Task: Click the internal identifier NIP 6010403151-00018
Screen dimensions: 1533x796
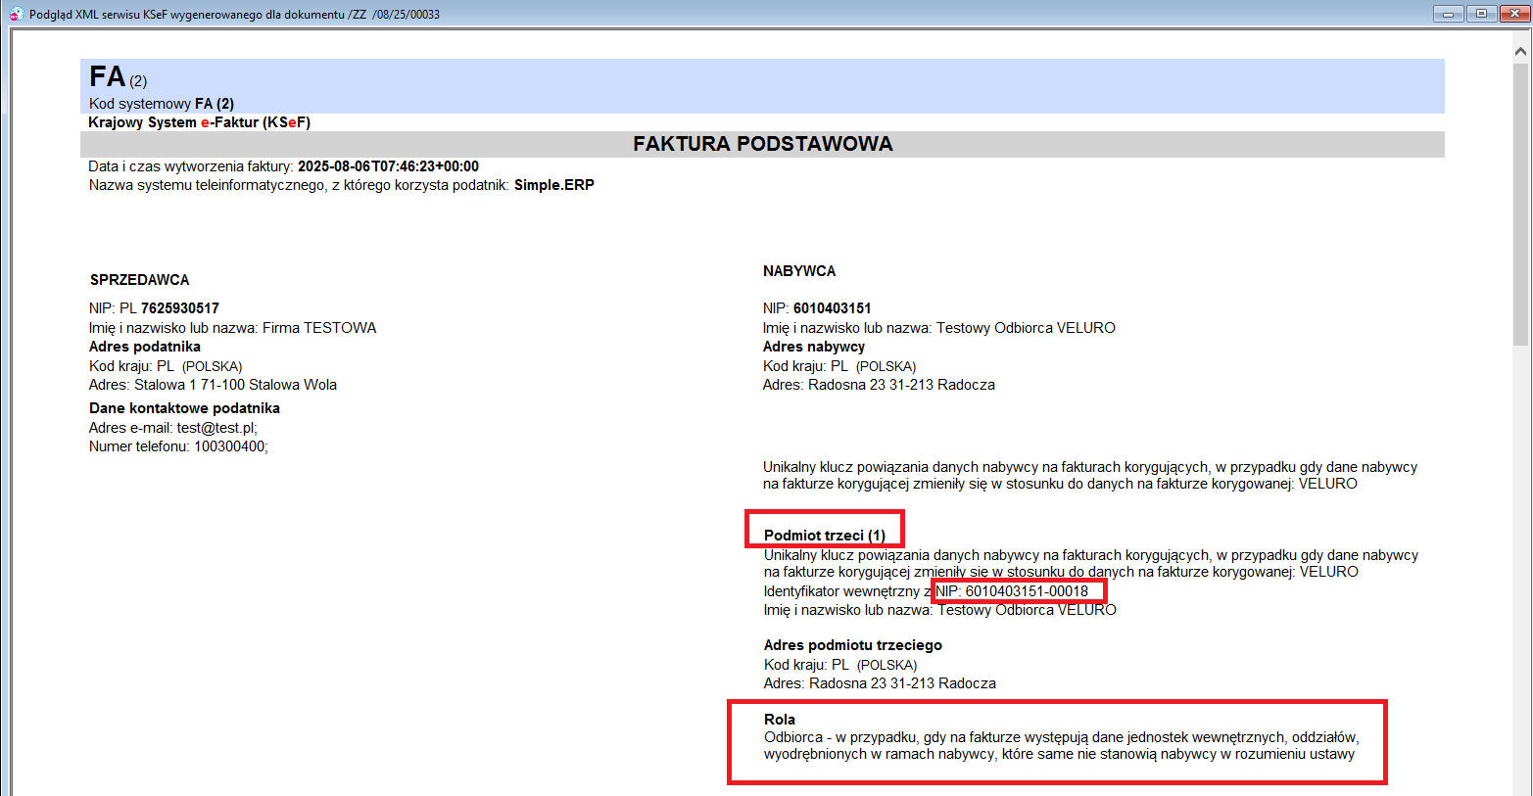Action: pos(1012,591)
